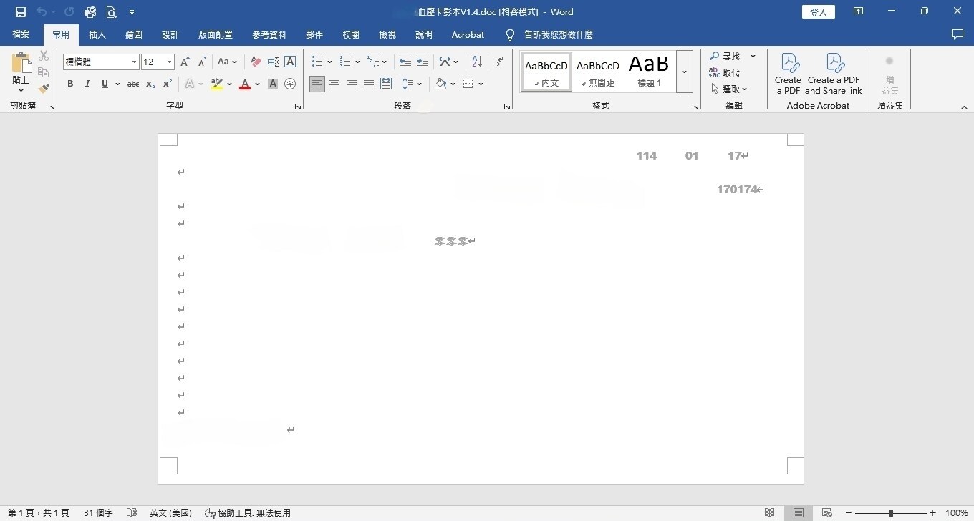The width and height of the screenshot is (974, 521).
Task: Open the comments pane speech bubble icon
Action: pyautogui.click(x=958, y=34)
